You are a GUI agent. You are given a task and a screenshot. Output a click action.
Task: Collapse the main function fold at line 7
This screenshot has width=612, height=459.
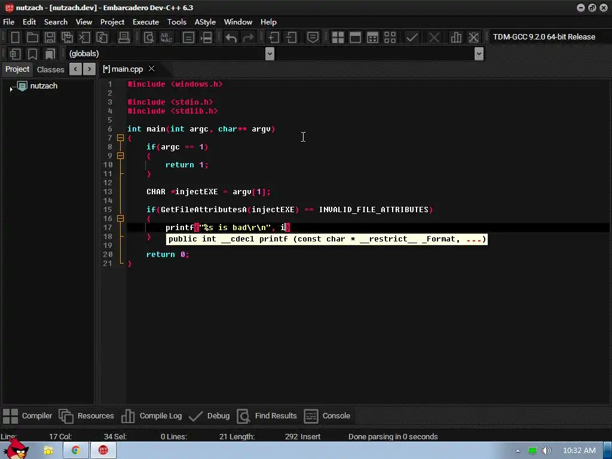point(121,138)
